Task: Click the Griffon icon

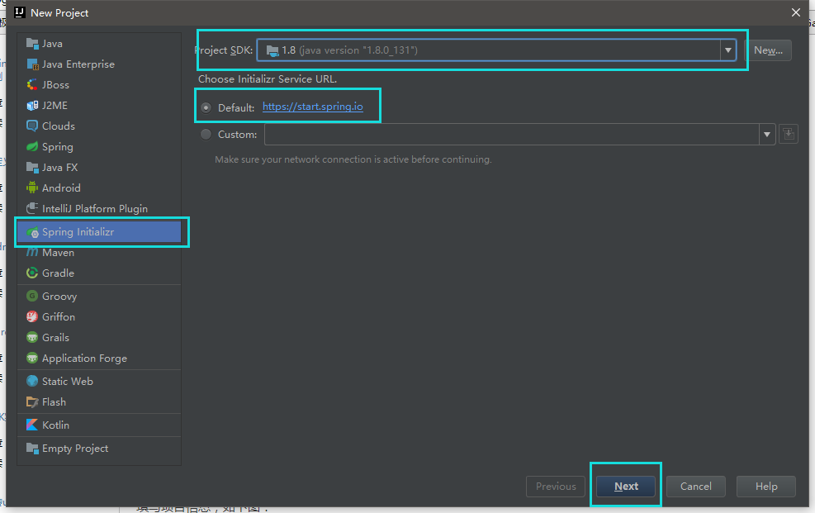Action: coord(32,316)
